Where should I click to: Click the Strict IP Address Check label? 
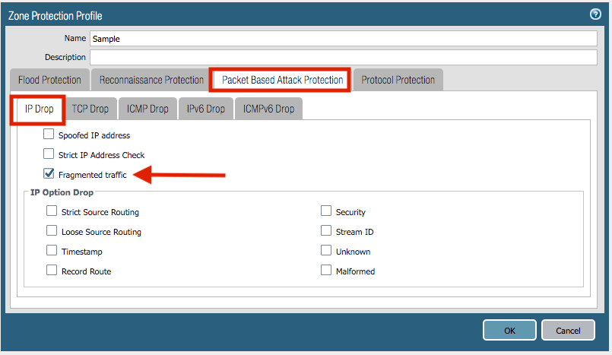[101, 155]
